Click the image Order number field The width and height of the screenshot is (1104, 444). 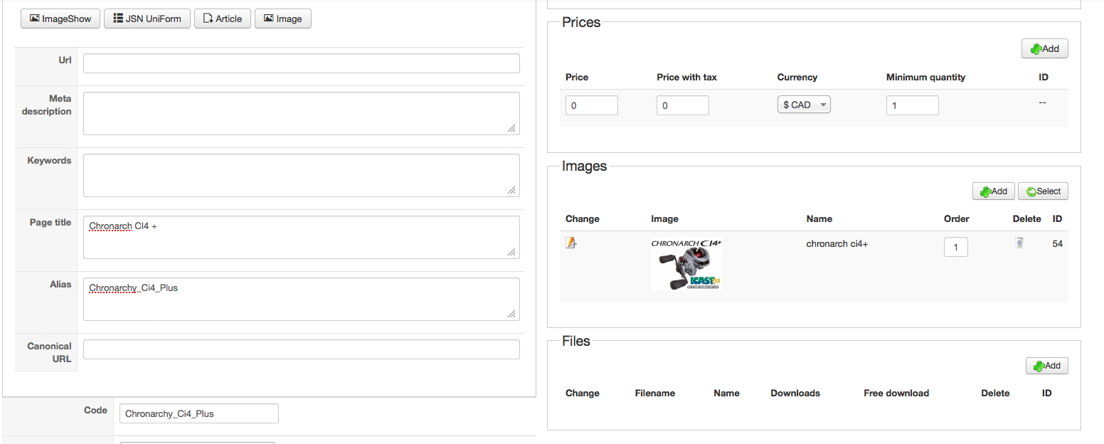tap(955, 247)
